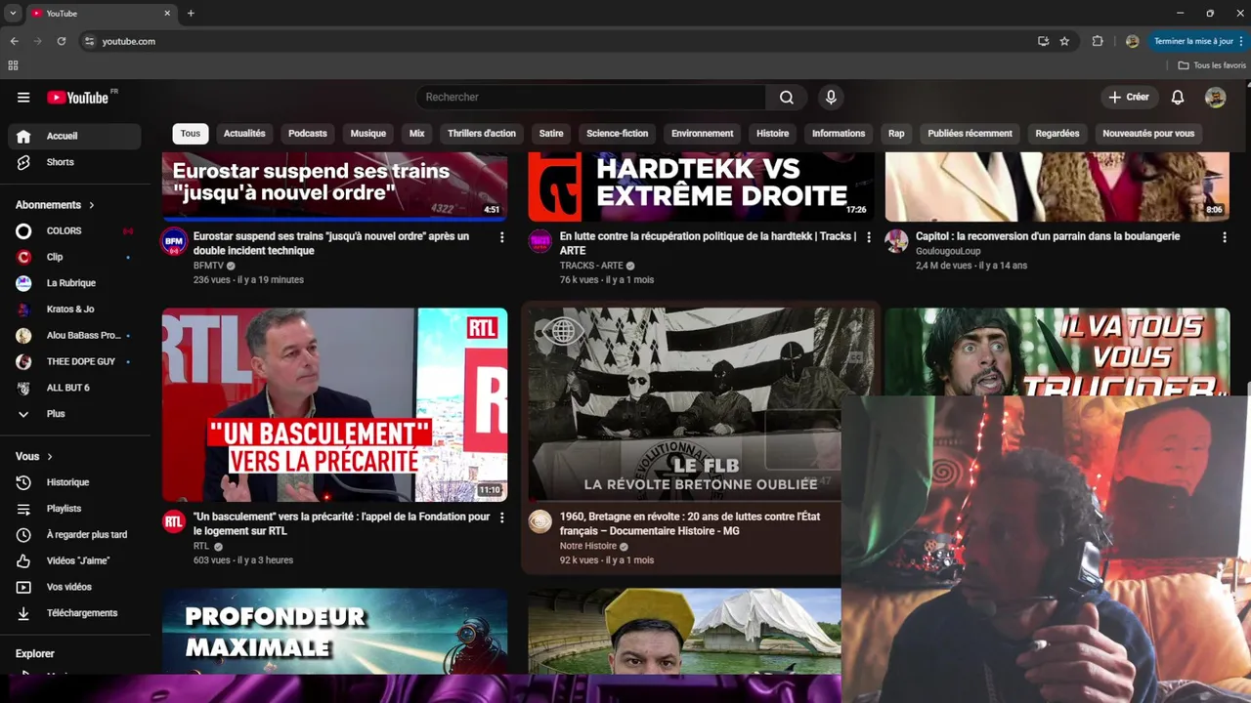
Task: Open Playlists in the sidebar
Action: click(74, 509)
